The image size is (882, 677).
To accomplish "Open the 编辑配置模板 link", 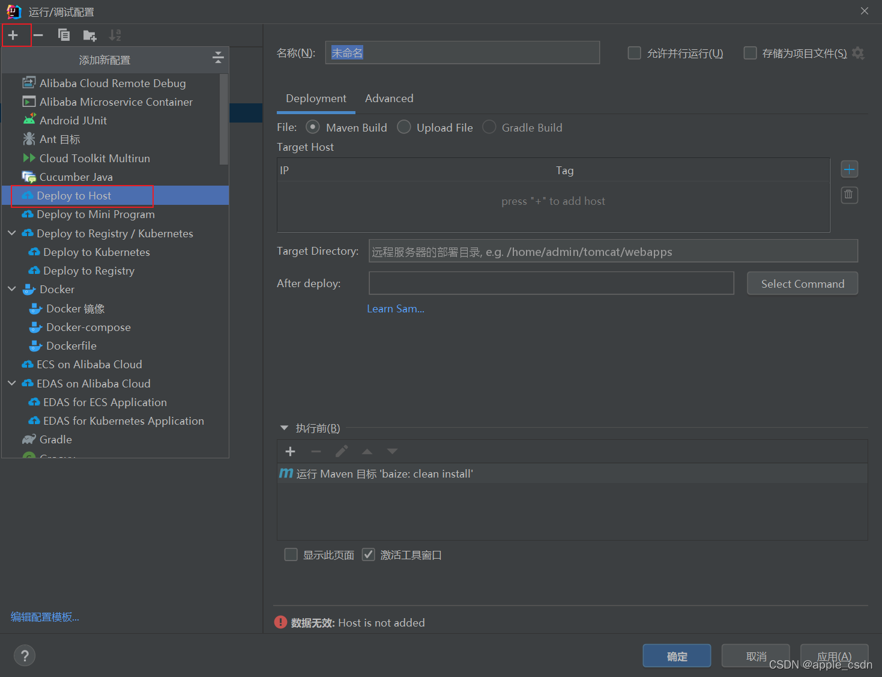I will (x=44, y=617).
